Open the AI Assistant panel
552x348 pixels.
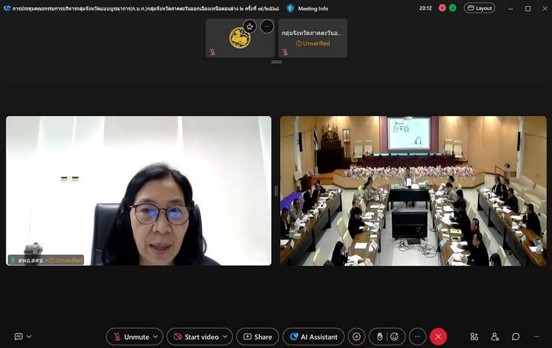coord(313,336)
